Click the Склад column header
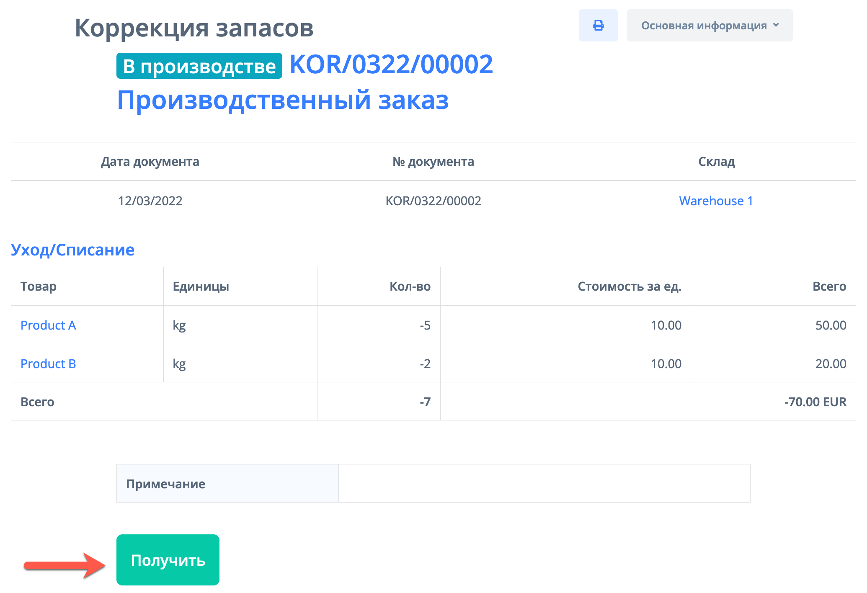The width and height of the screenshot is (867, 593). (x=716, y=162)
